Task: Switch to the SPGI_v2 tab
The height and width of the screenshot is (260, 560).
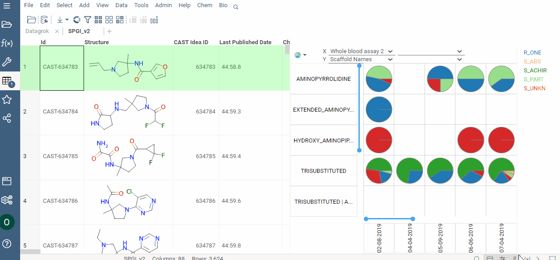Action: point(79,31)
